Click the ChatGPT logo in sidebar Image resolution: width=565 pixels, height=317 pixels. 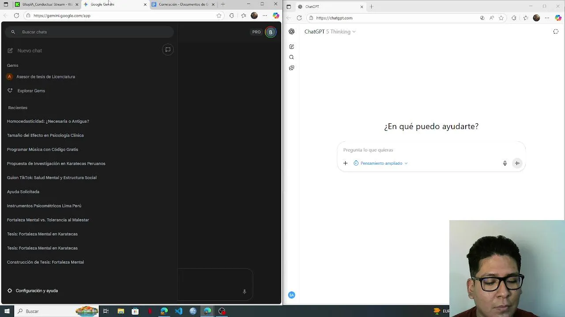292,32
